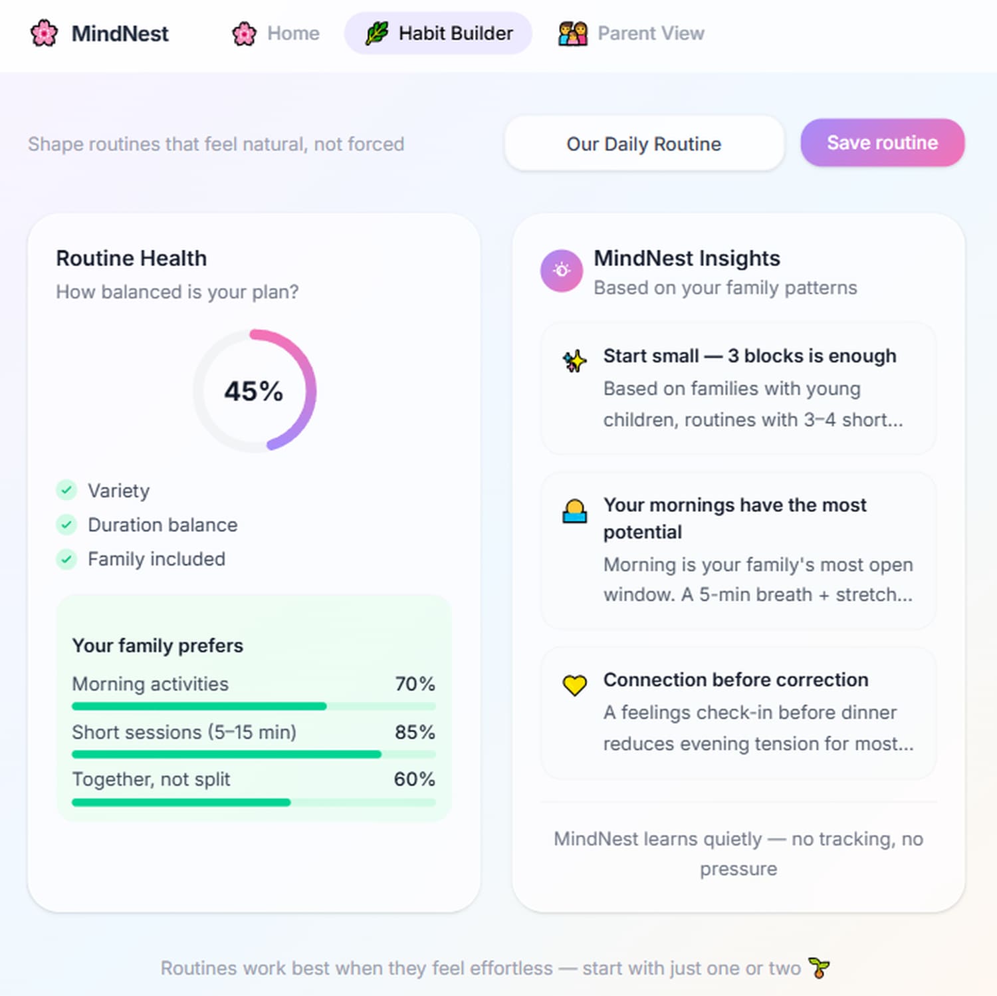Select the Home flower icon
The height and width of the screenshot is (996, 997).
coord(244,33)
